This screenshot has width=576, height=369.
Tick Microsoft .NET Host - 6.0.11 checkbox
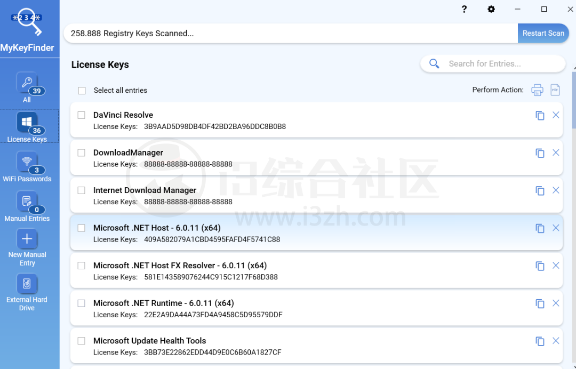[x=81, y=228]
